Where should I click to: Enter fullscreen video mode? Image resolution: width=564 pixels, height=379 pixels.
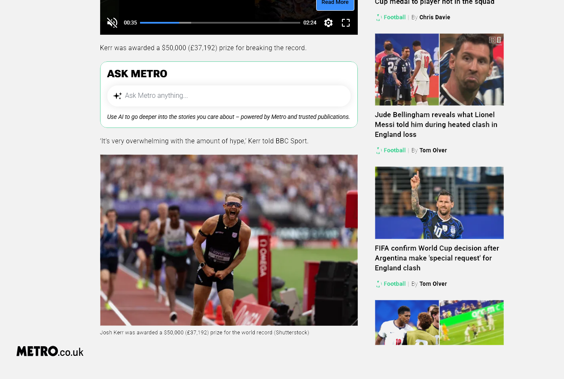346,23
